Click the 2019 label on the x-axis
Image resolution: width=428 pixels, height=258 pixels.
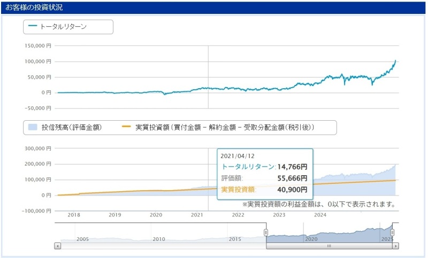click(115, 215)
